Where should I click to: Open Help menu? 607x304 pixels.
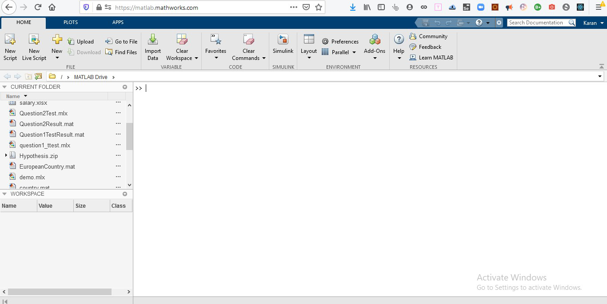pyautogui.click(x=399, y=47)
